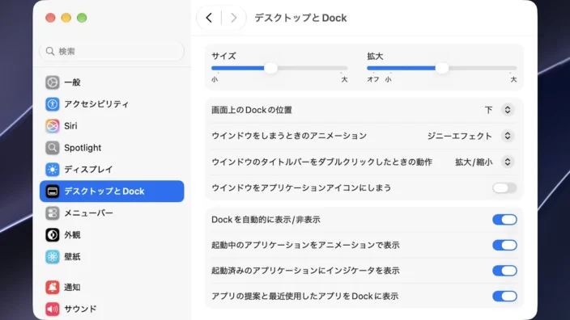Select the Siri icon in sidebar
This screenshot has width=570, height=320.
click(x=53, y=126)
